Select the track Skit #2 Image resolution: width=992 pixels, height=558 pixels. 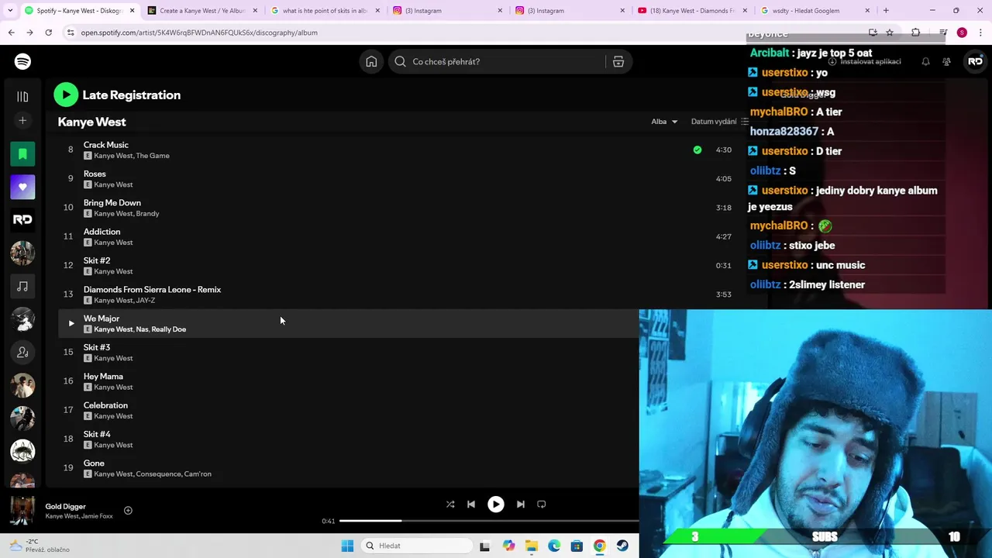click(97, 260)
